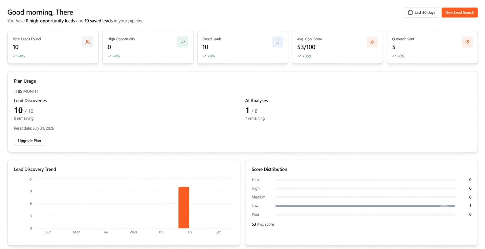Click the Medium score distribution bar

tap(365, 197)
